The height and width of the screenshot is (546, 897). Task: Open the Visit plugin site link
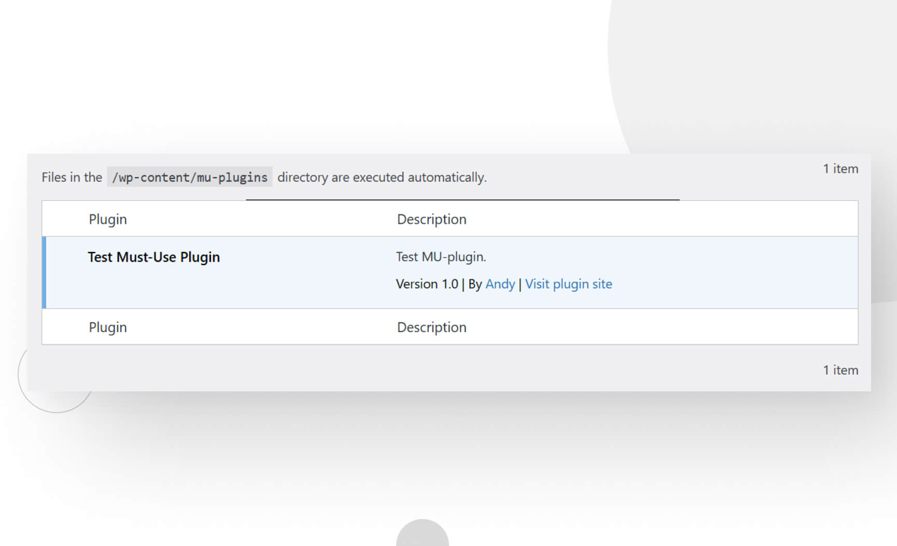click(x=568, y=284)
